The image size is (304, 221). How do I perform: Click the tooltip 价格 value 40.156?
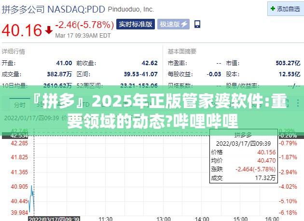click(266, 152)
